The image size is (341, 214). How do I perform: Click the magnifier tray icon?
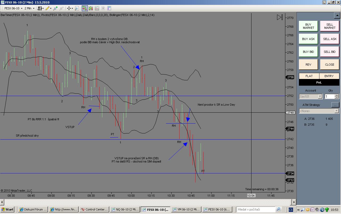303,210
